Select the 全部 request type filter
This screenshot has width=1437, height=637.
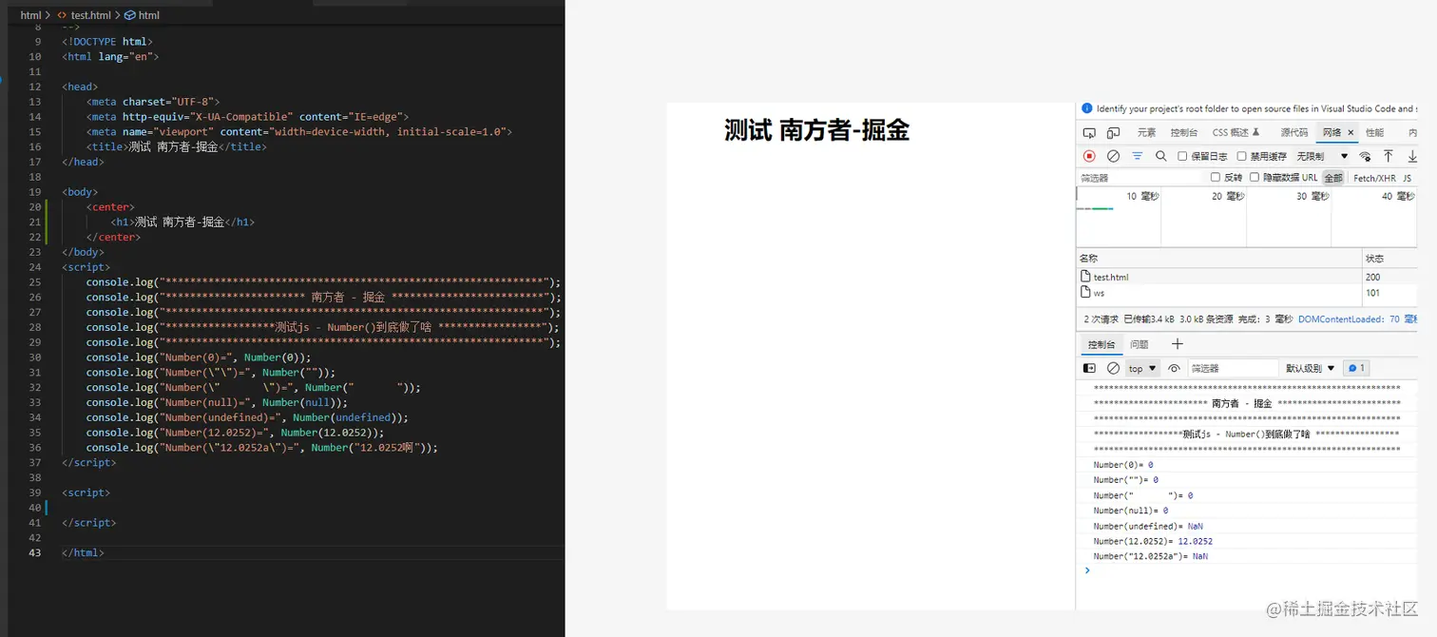click(1333, 178)
